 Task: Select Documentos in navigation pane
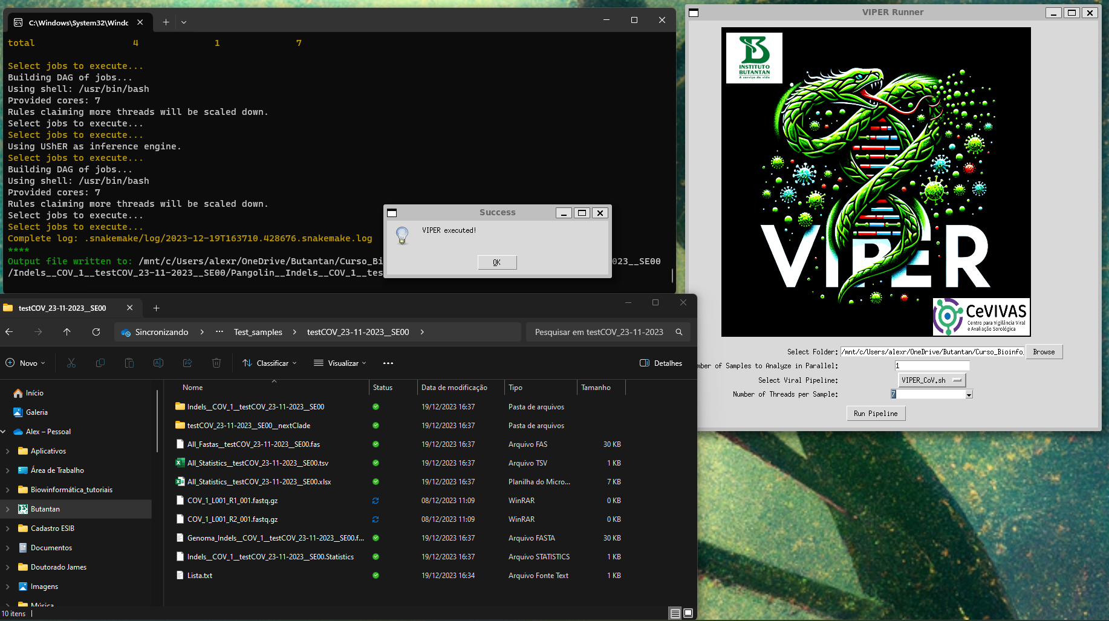pyautogui.click(x=51, y=548)
